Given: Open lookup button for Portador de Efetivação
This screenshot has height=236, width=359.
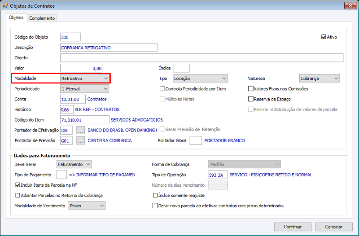Looking at the screenshot, I should pyautogui.click(x=80, y=130).
